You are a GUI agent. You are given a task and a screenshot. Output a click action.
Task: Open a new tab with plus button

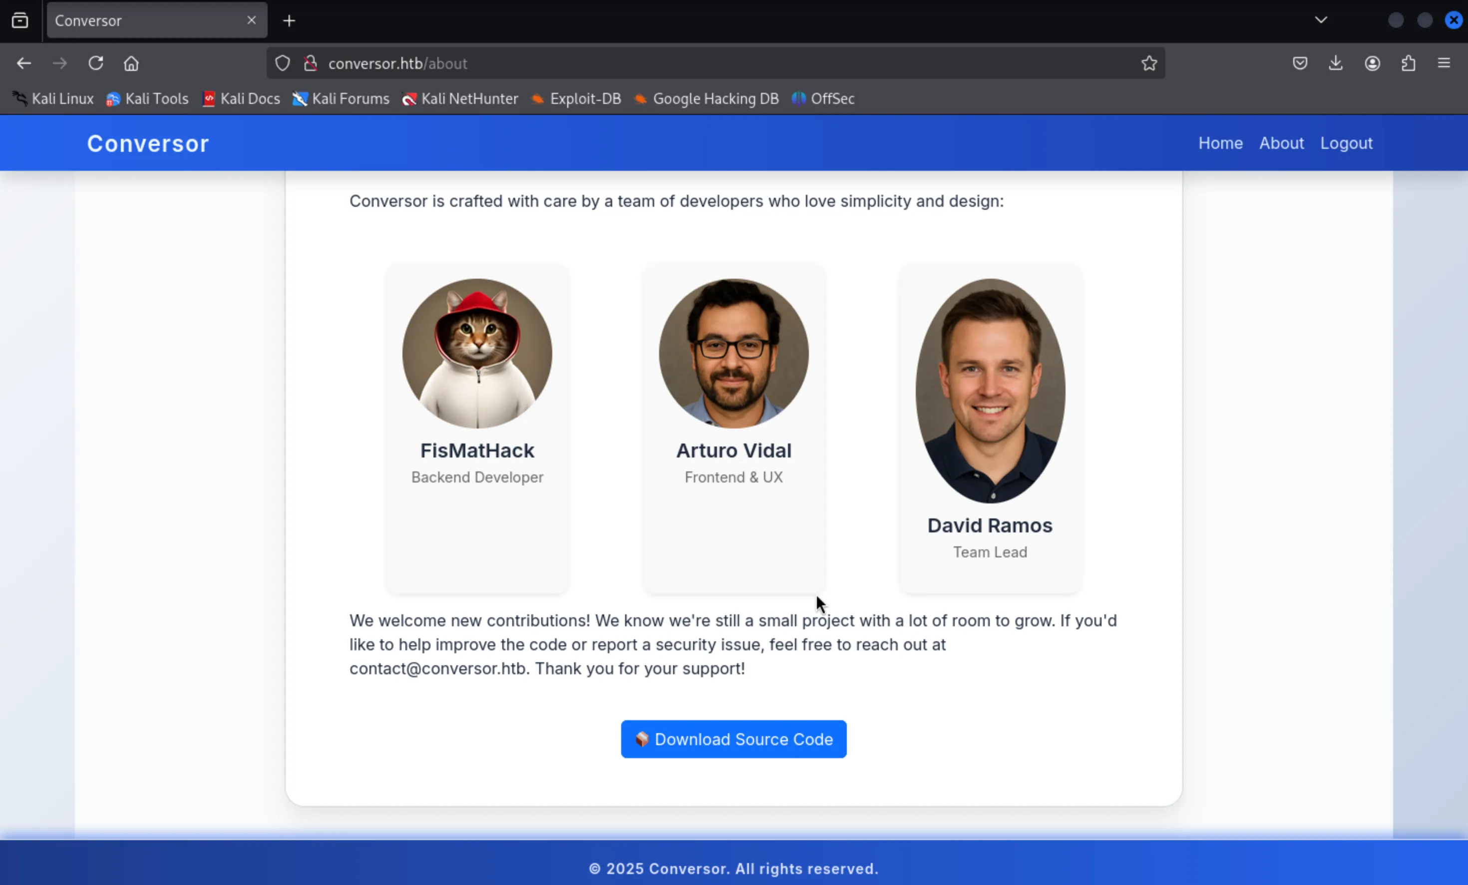[x=289, y=21]
